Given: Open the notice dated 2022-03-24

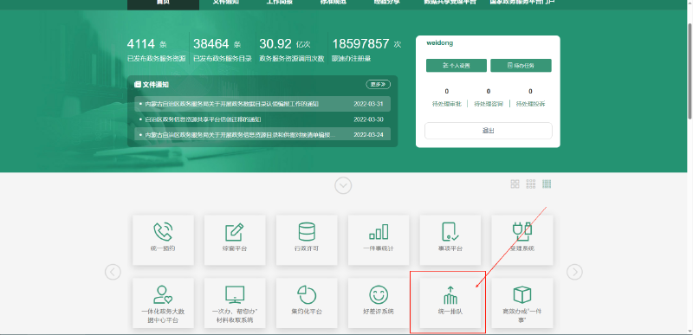Looking at the screenshot, I should click(262, 135).
